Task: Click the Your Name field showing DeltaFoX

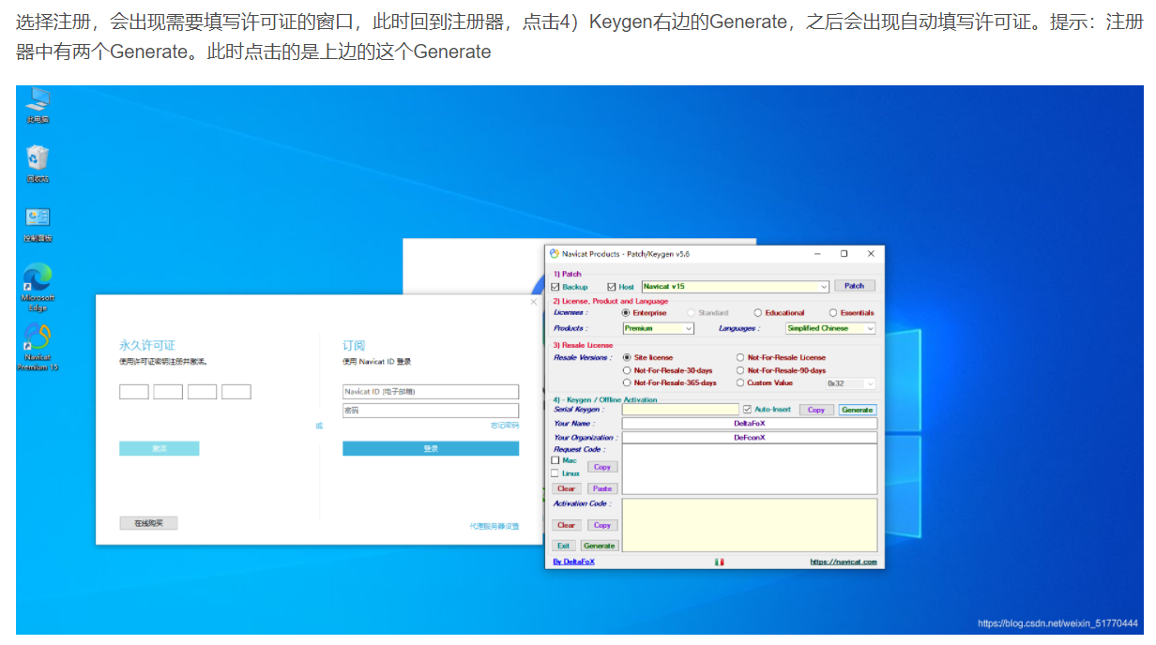Action: coord(750,424)
